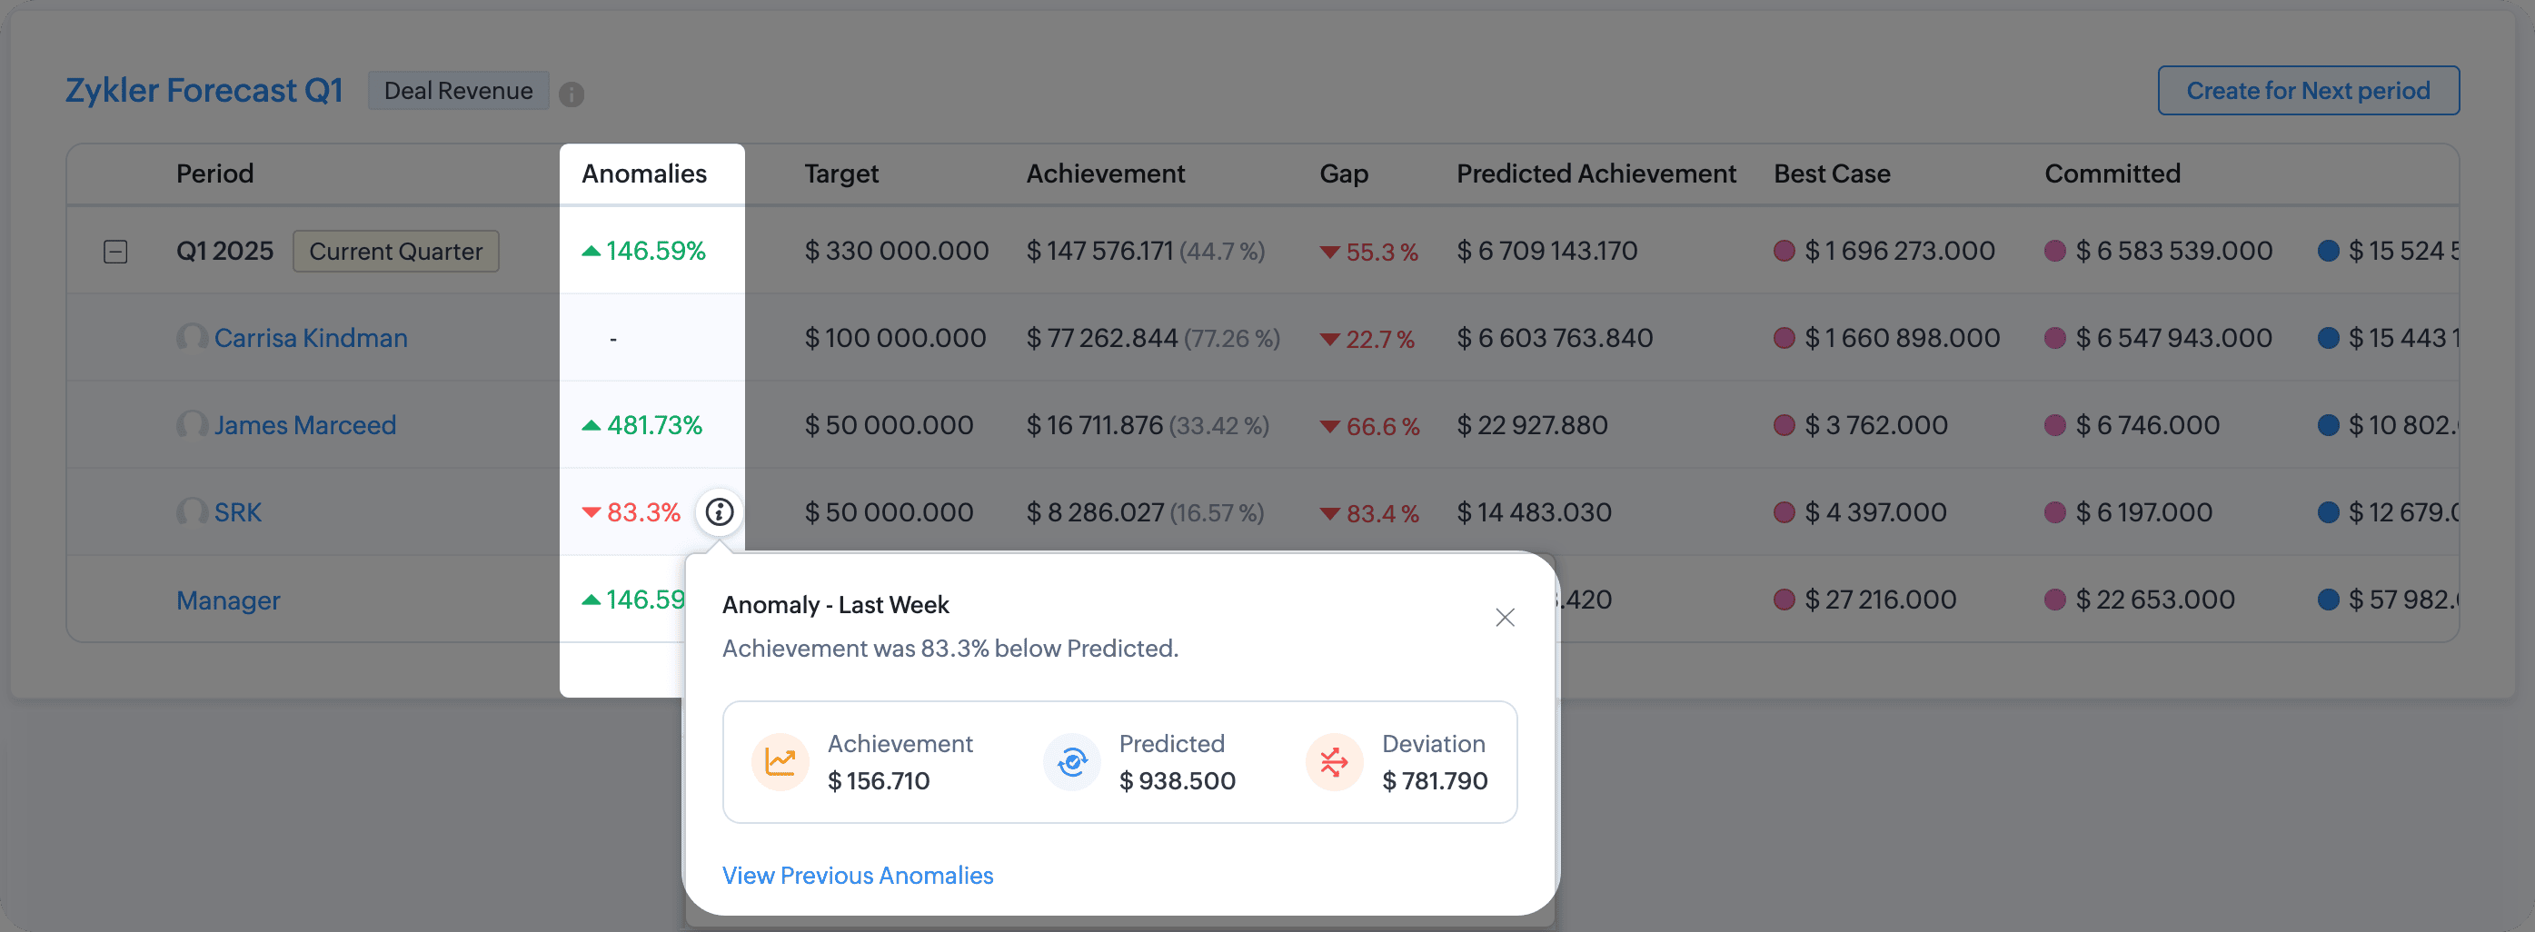This screenshot has height=932, width=2535.
Task: Click the 481.73% anomaly value
Action: (653, 425)
